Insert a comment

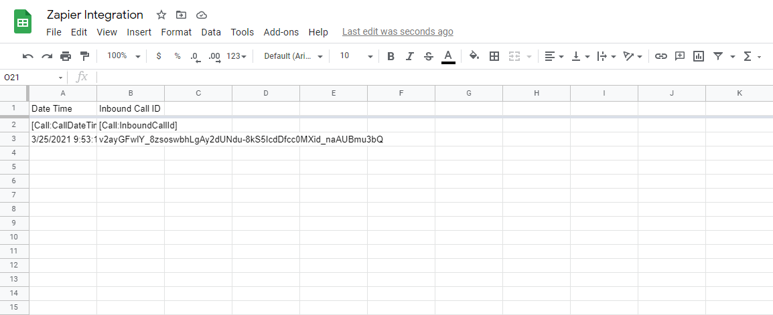680,56
